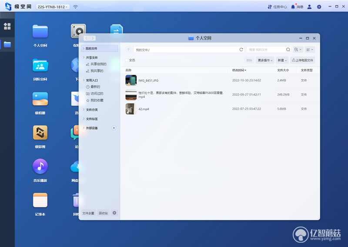Click file name 42.mp4

pyautogui.click(x=144, y=109)
